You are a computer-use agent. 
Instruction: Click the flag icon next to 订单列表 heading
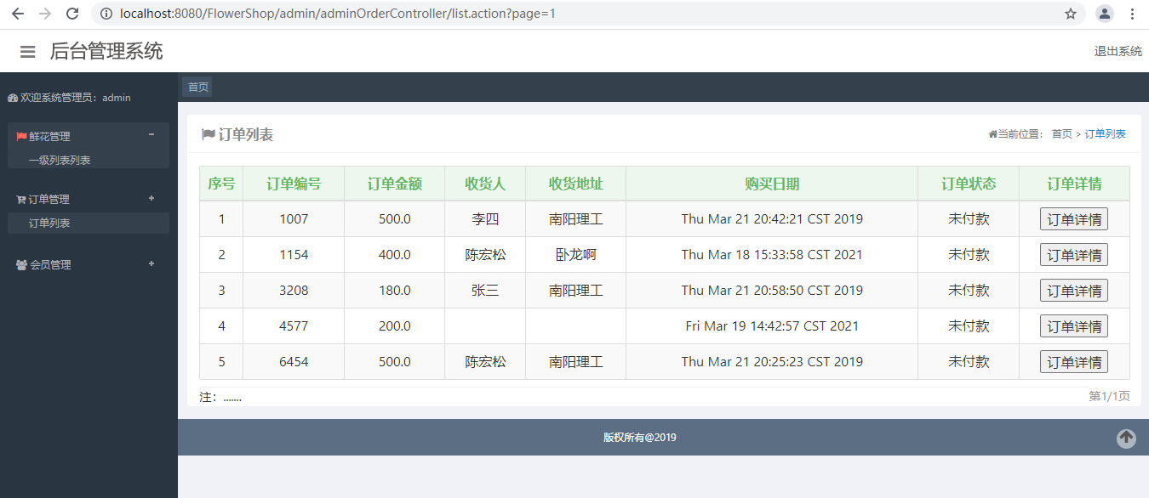click(209, 134)
